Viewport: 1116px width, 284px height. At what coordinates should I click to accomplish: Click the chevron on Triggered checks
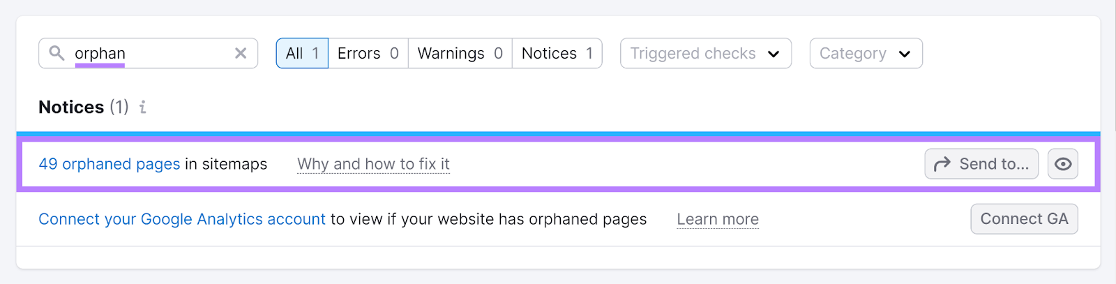774,54
